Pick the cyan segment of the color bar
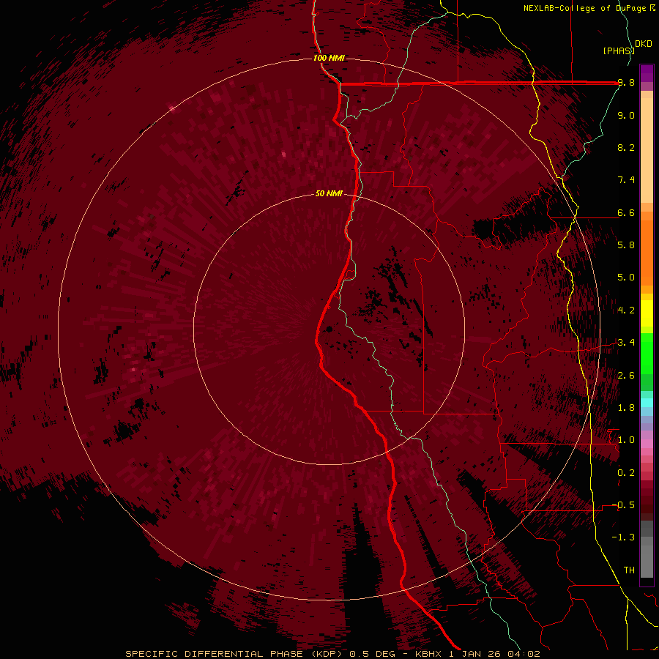This screenshot has width=659, height=659. pyautogui.click(x=647, y=402)
